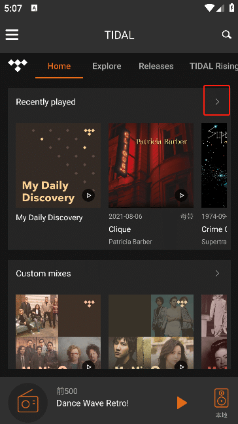Play the first custom mix via its play icon
The height and width of the screenshot is (424, 238).
click(x=88, y=366)
